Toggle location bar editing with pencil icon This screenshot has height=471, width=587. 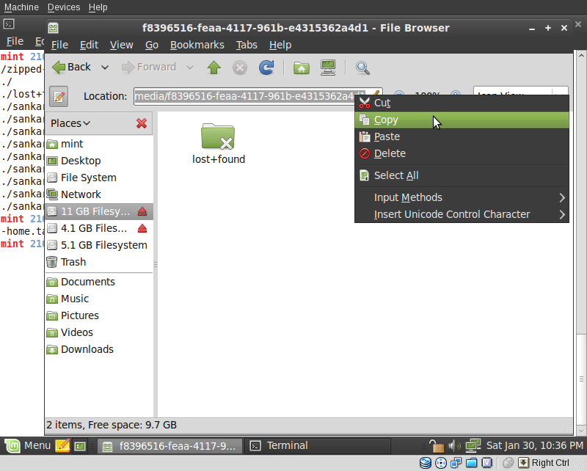(58, 95)
